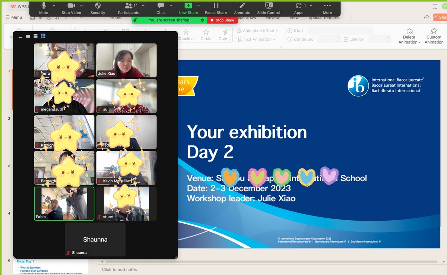The height and width of the screenshot is (275, 447).
Task: Toggle speaker view in the video window
Action: 35,35
